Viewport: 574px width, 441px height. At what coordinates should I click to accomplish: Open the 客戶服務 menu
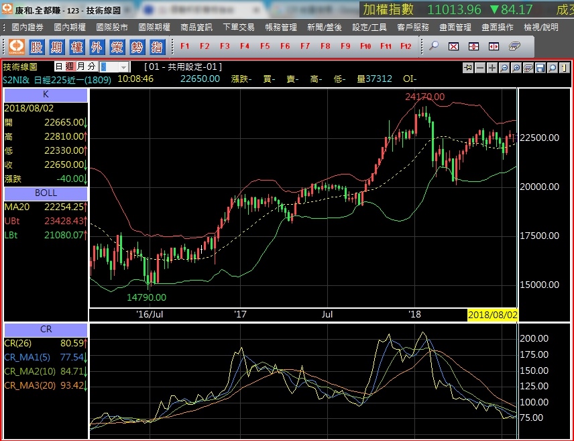[x=413, y=27]
